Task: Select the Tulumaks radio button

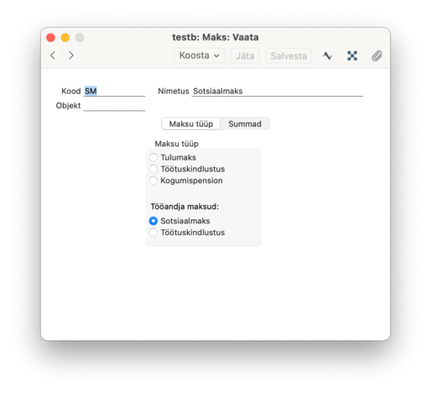Action: coord(153,157)
